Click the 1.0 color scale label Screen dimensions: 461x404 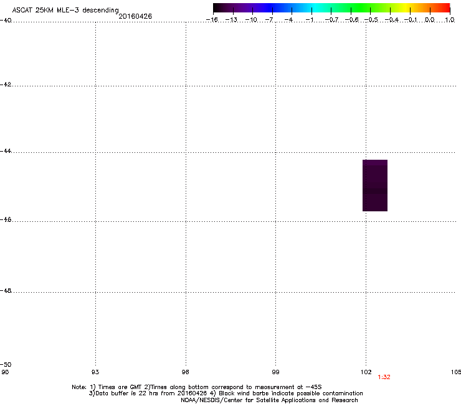(x=450, y=20)
